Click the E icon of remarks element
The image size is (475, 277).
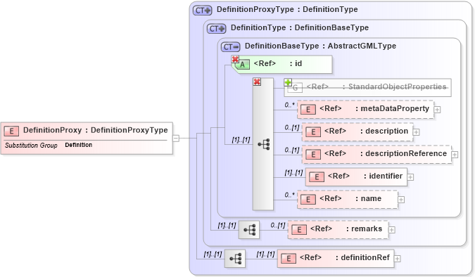click(299, 230)
